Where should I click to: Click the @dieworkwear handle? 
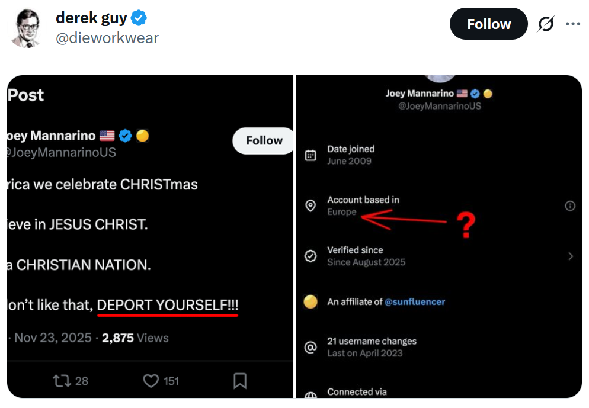(x=107, y=37)
